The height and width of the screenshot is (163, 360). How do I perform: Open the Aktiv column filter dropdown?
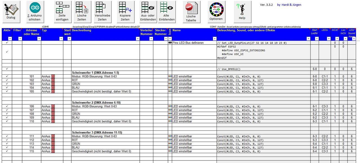(x=10, y=39)
